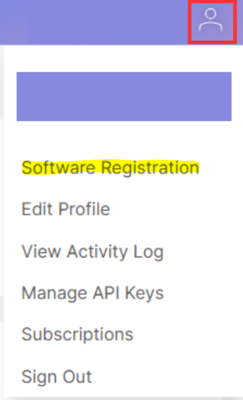
Task: Choose Sign Out
Action: 57,377
